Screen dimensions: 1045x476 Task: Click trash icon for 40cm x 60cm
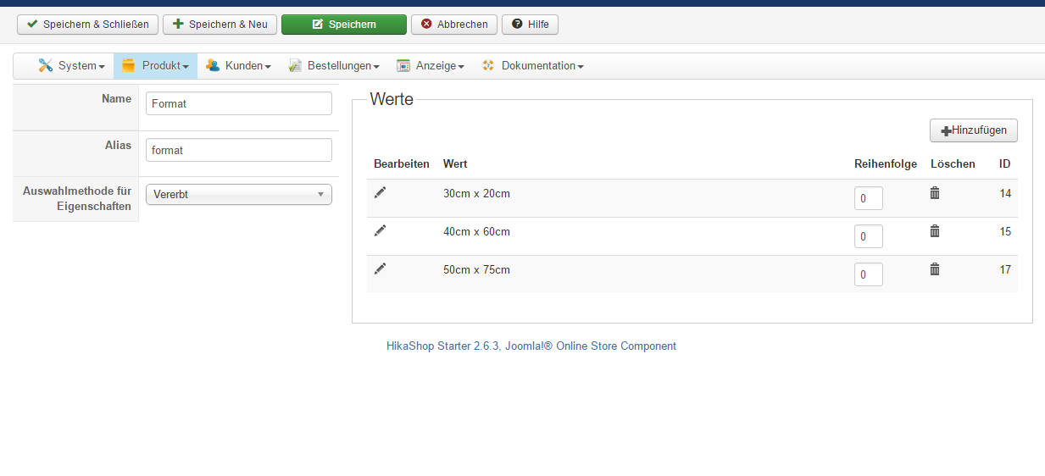tap(935, 230)
